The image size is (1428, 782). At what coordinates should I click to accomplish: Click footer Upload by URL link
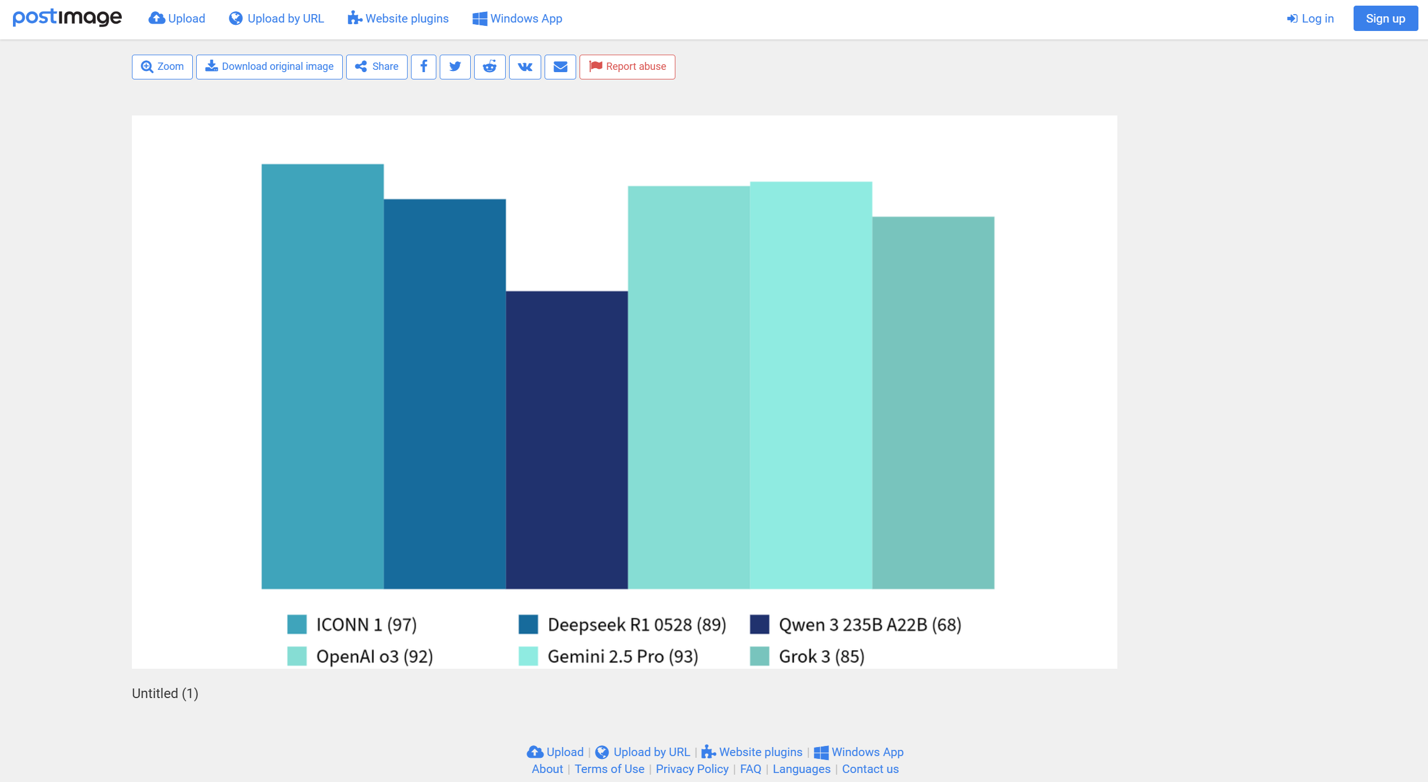coord(643,752)
